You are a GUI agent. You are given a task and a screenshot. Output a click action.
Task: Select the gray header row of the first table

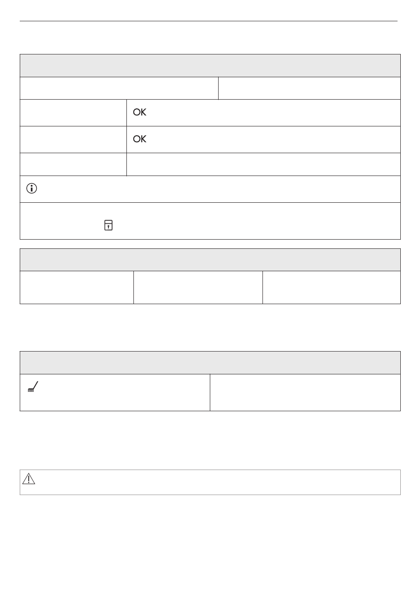coord(210,66)
